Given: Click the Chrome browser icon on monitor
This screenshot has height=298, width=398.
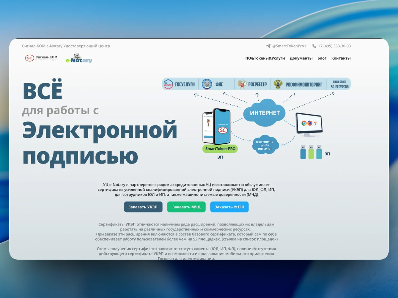Looking at the screenshot, I should 304,123.
